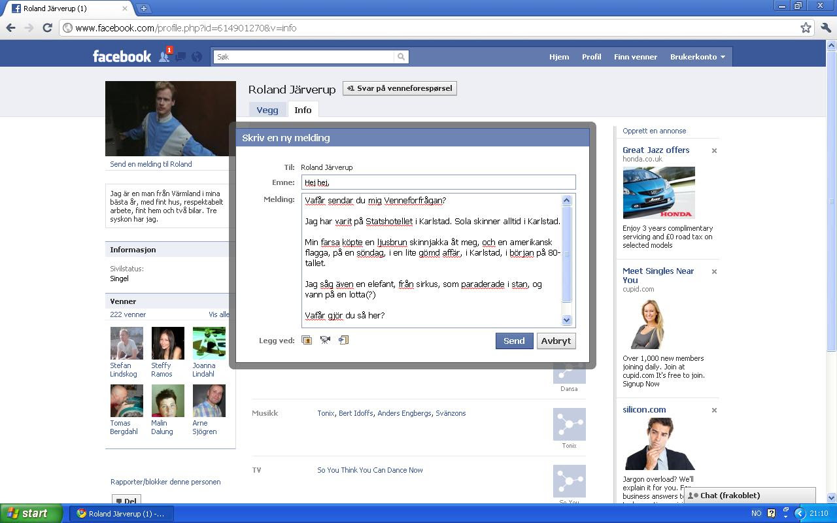
Task: Click the Chrome back arrow
Action: 10,27
